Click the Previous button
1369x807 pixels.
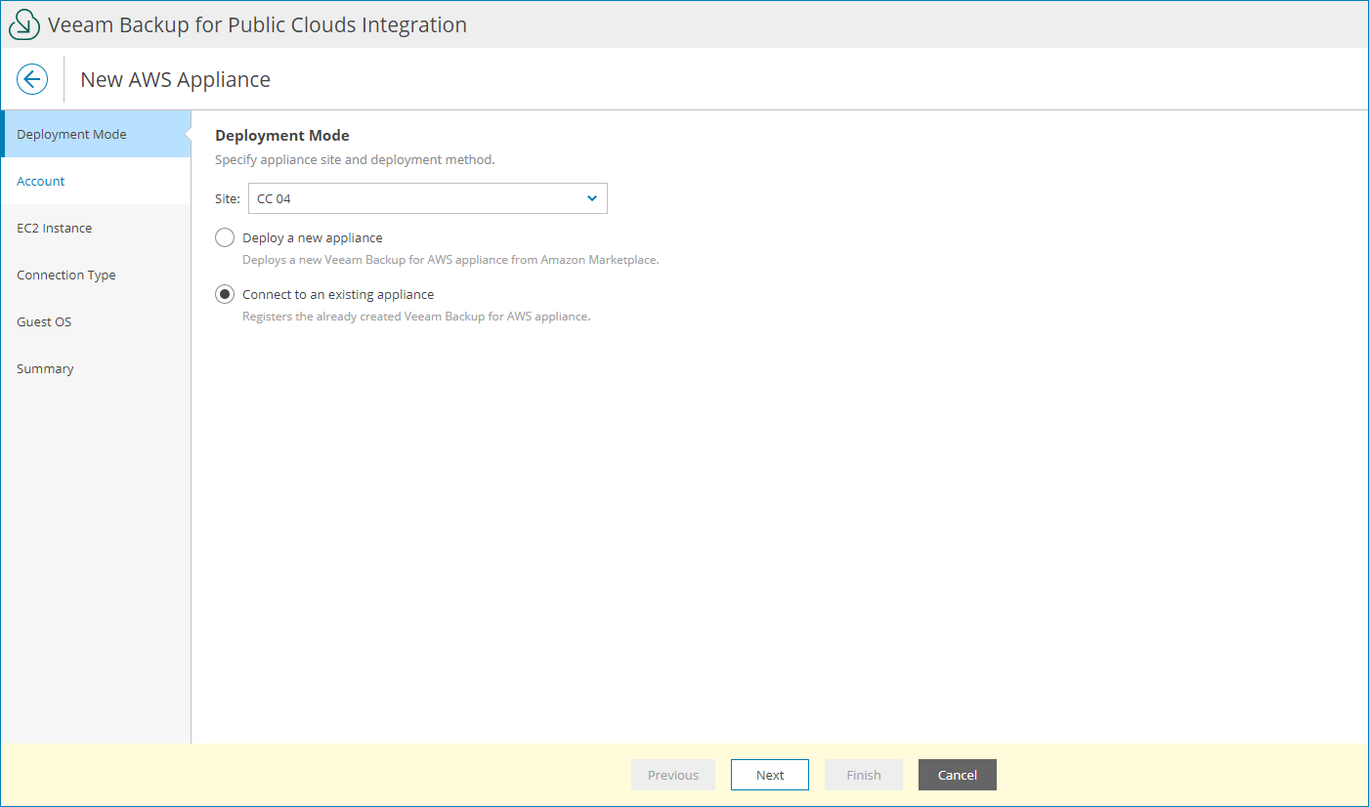point(672,774)
